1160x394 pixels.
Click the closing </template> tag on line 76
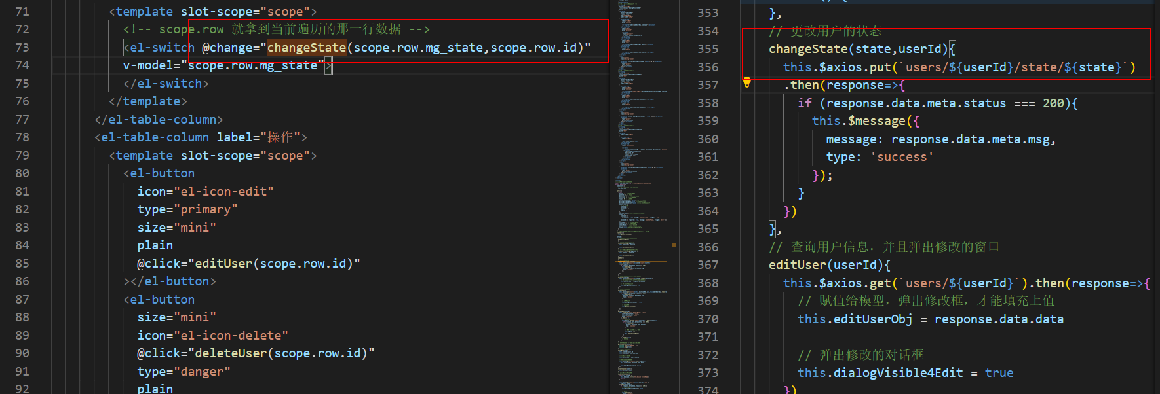click(x=148, y=101)
